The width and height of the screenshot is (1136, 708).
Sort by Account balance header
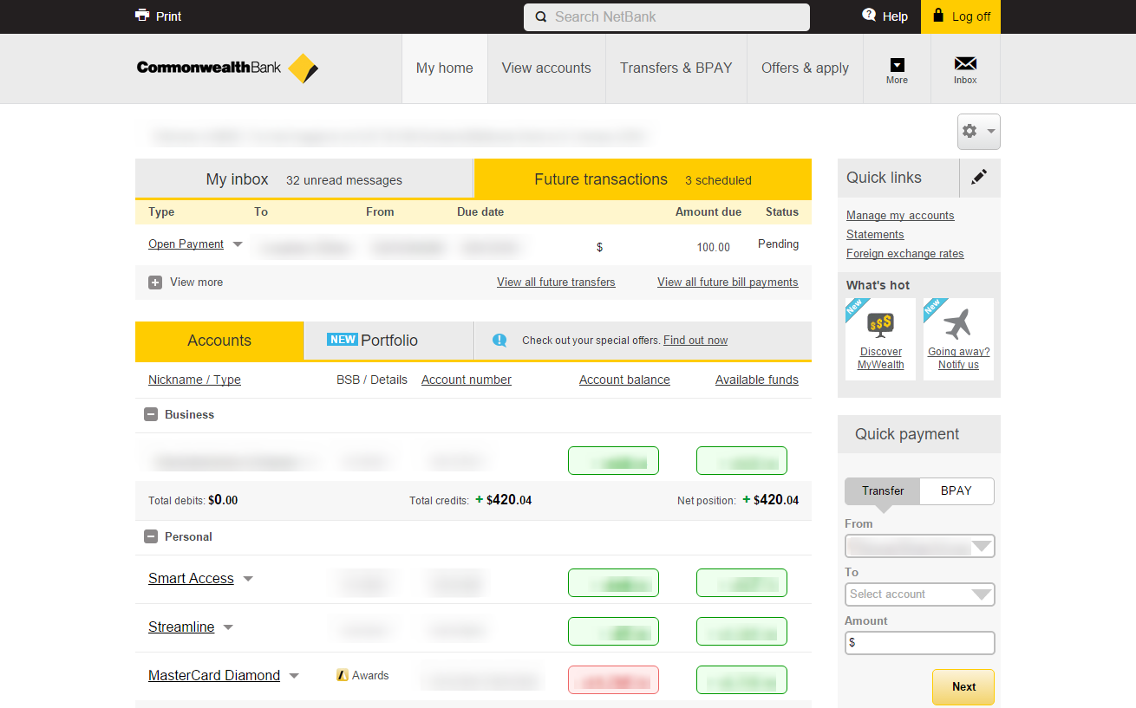[624, 380]
